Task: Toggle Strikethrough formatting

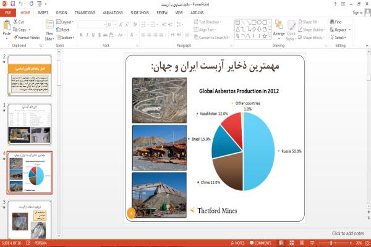Action: point(105,35)
